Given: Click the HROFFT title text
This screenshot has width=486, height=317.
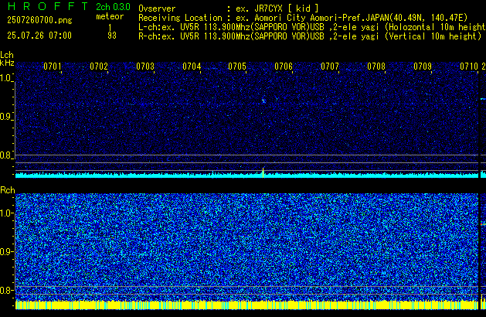Looking at the screenshot, I should 48,6.
